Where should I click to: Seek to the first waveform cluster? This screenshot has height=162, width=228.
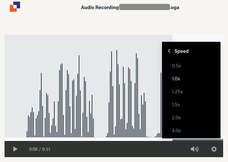(x=60, y=107)
